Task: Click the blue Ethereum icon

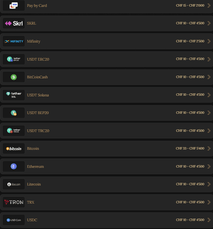Action: click(x=14, y=166)
